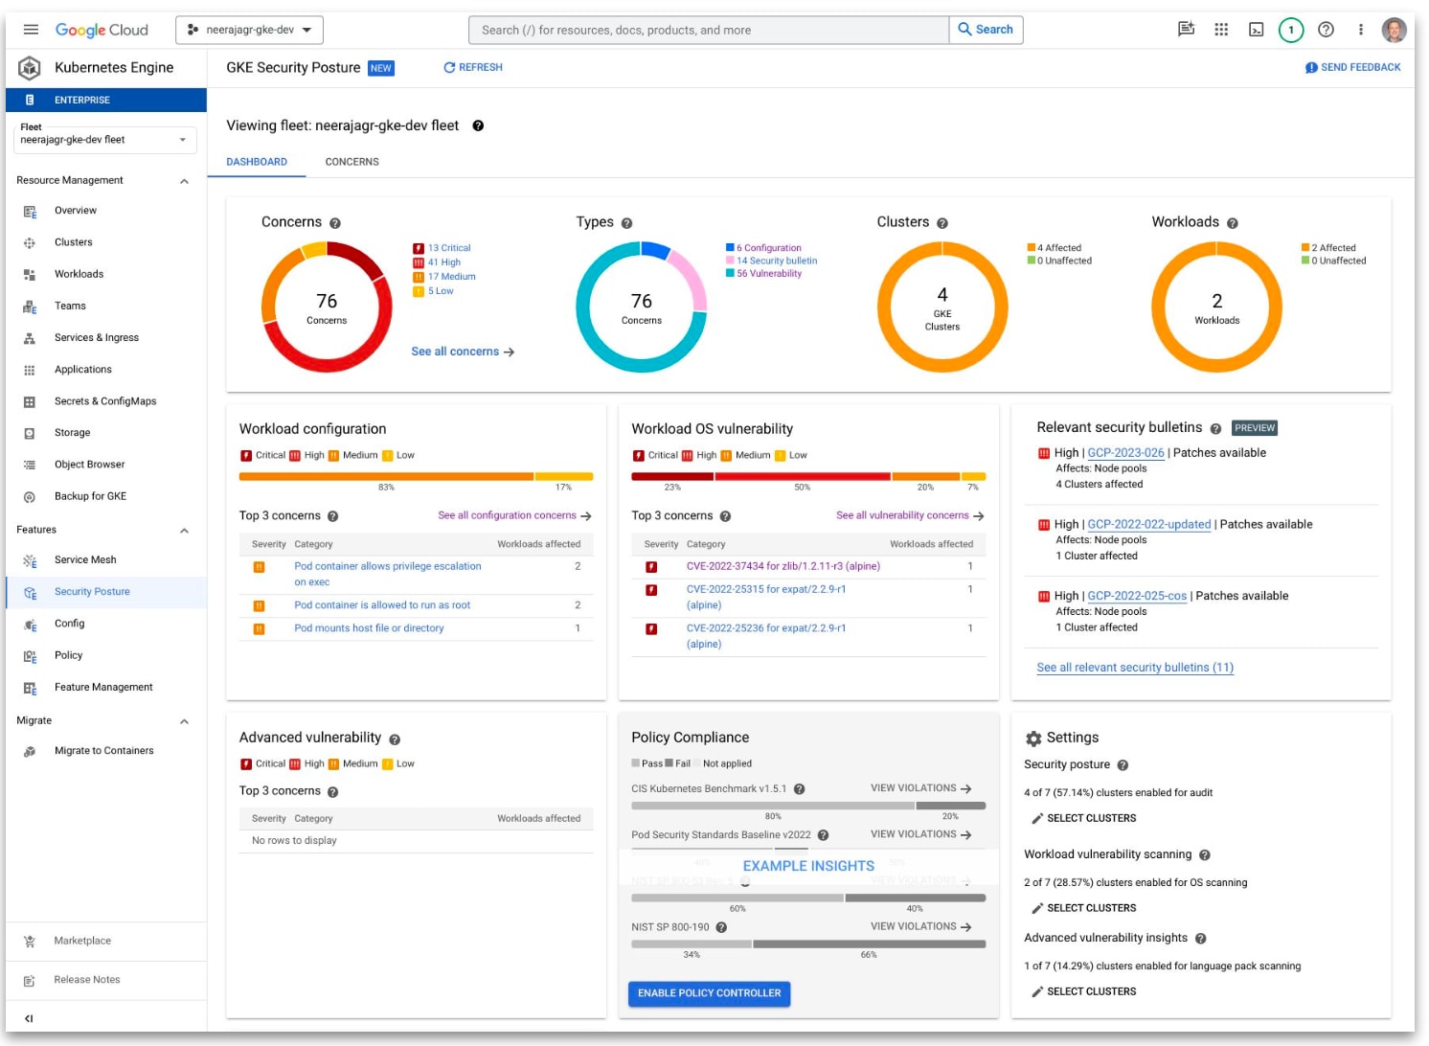The image size is (1429, 1046).
Task: Click the Backup for GKE sidebar icon
Action: point(30,496)
